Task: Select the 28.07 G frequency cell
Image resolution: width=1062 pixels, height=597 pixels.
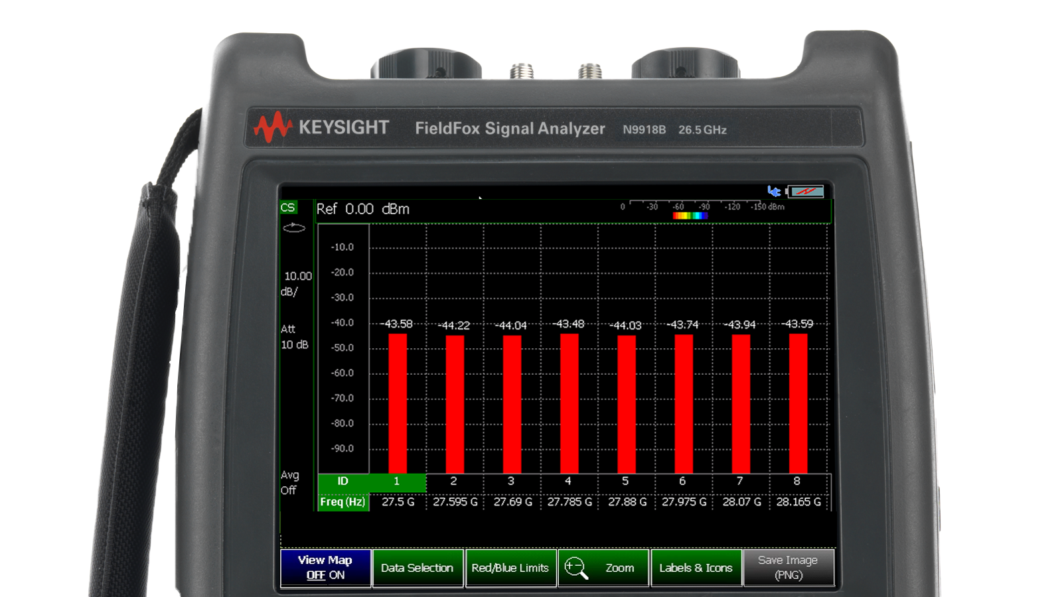Action: click(741, 502)
